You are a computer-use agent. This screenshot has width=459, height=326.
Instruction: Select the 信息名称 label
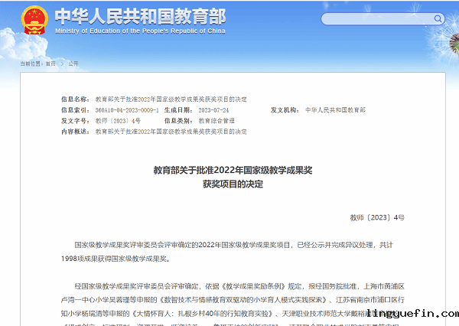[76, 99]
